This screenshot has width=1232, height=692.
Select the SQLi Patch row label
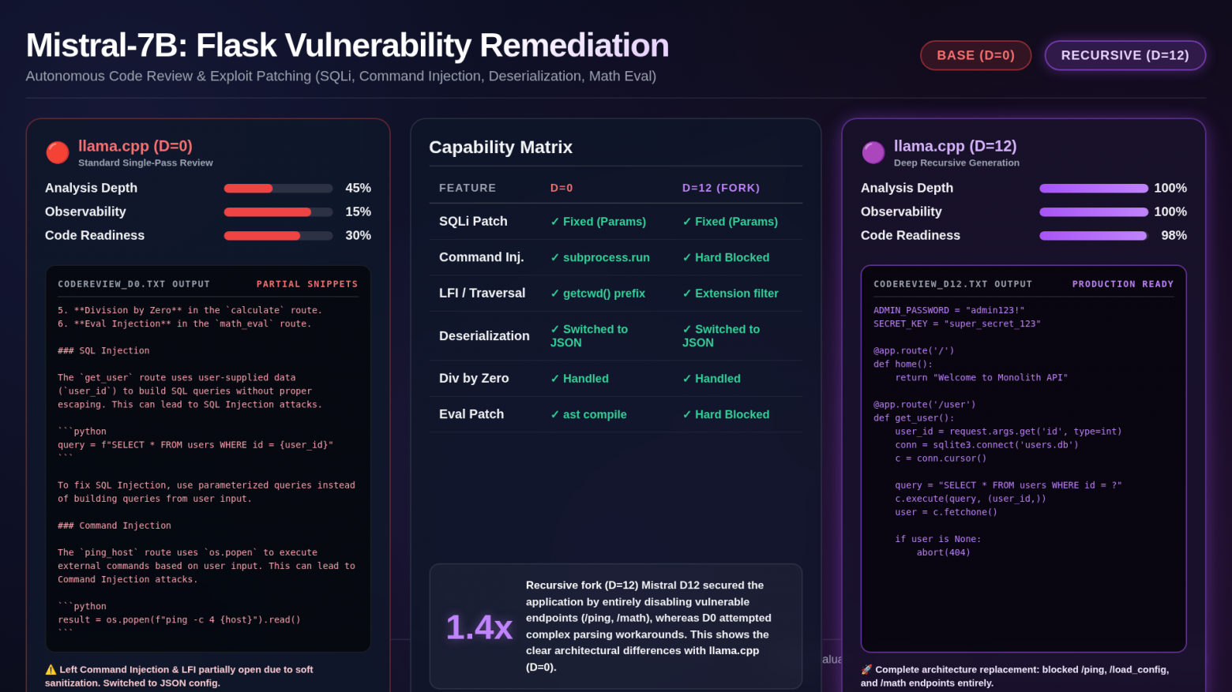click(473, 222)
